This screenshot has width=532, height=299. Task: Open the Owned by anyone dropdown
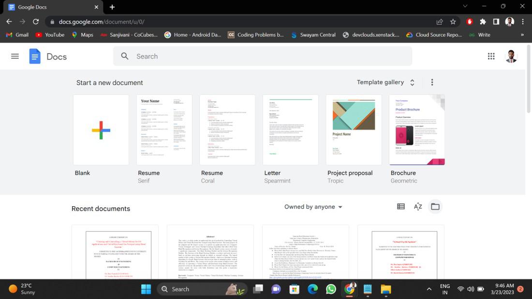click(313, 207)
